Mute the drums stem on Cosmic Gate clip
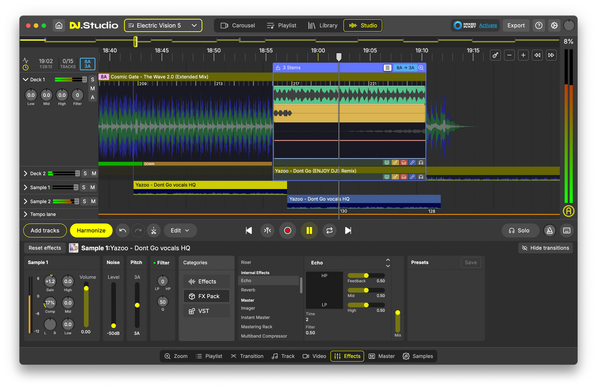The width and height of the screenshot is (597, 388). point(387,162)
